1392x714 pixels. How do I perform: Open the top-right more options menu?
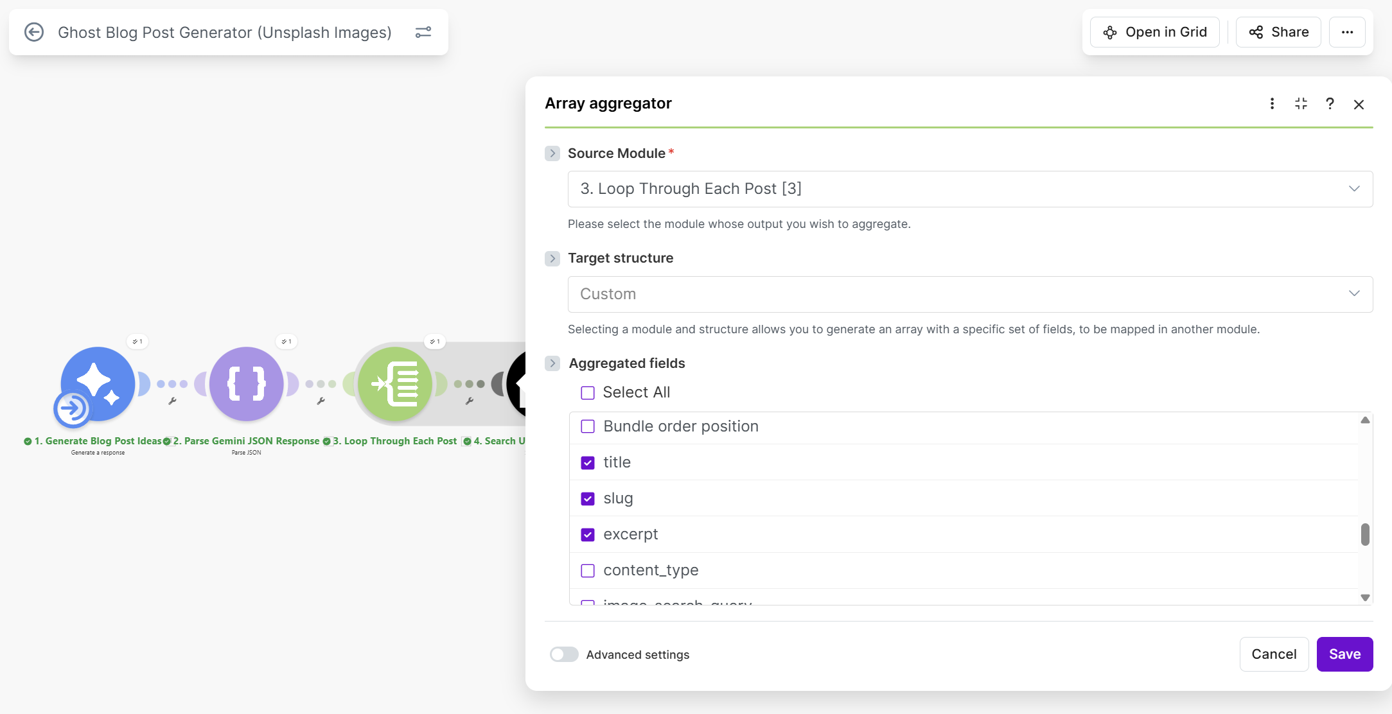pyautogui.click(x=1347, y=32)
